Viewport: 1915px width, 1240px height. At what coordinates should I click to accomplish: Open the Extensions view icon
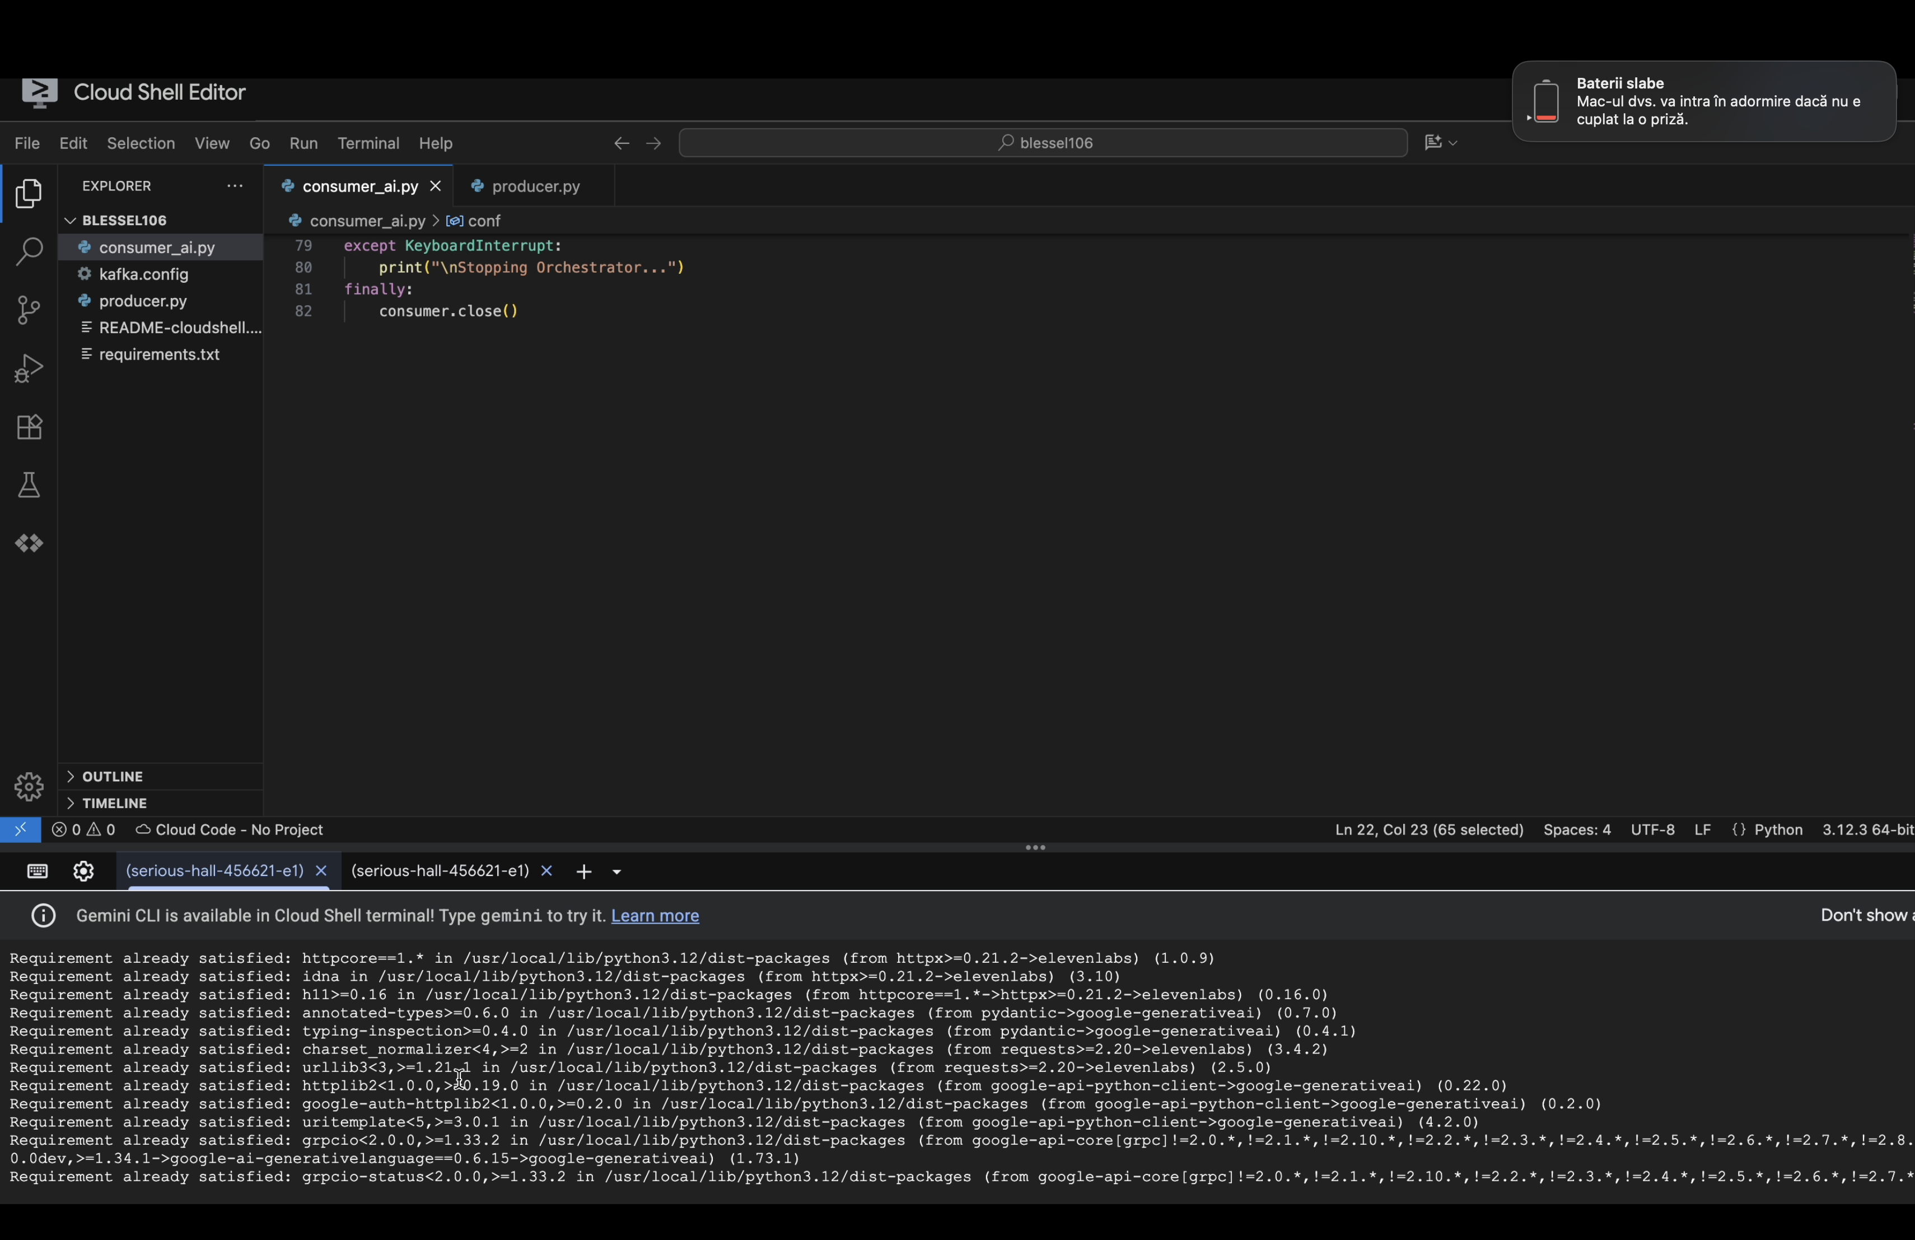point(29,427)
